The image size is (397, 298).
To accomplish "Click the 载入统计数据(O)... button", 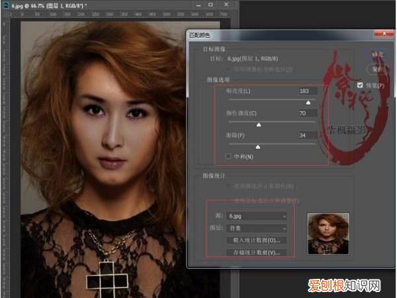I will (x=257, y=241).
